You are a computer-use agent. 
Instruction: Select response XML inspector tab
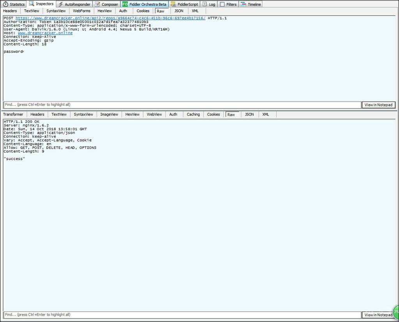click(266, 114)
